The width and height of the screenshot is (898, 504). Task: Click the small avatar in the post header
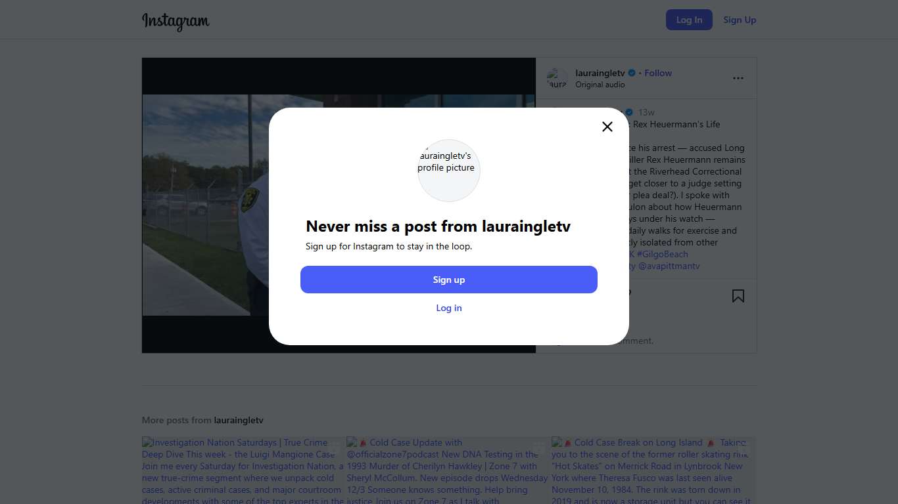tap(557, 79)
